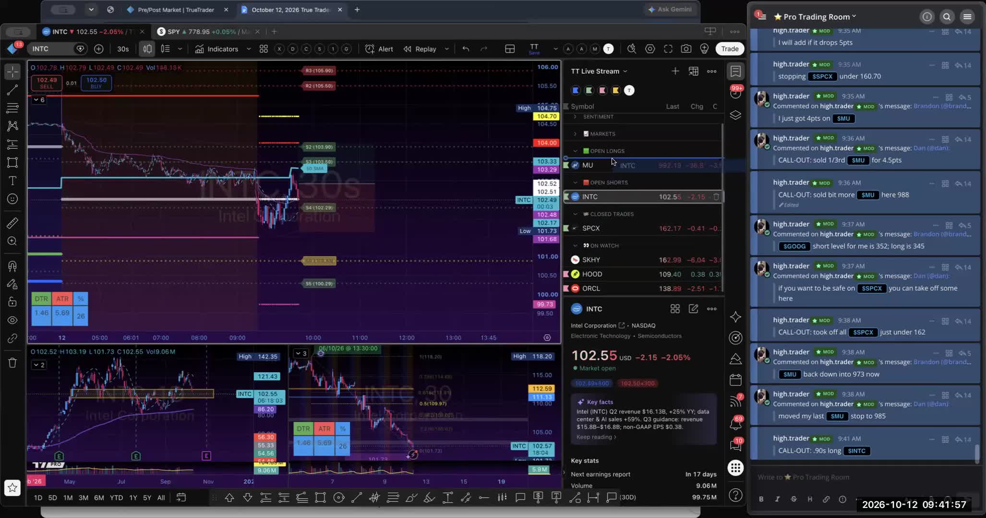Click the 102.50 BUY button

(96, 83)
